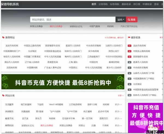Screen dimensions: 164x134
Task: Click rank badge 4 next to 慈溪市人民政府
Action: click(130, 62)
